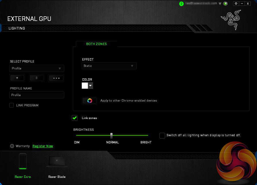This screenshot has width=257, height=185.
Task: Open the Lighting tab
Action: pos(17,28)
